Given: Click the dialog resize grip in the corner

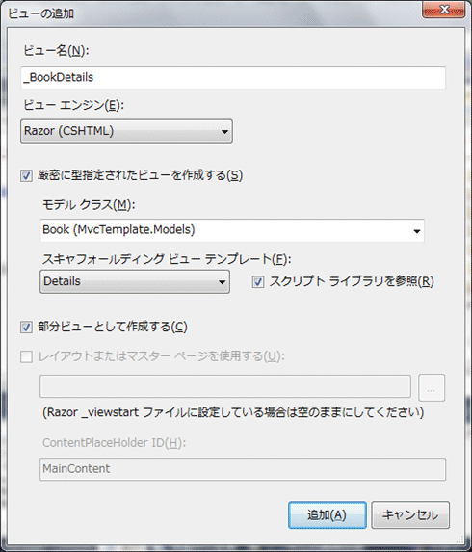Looking at the screenshot, I should (x=459, y=539).
